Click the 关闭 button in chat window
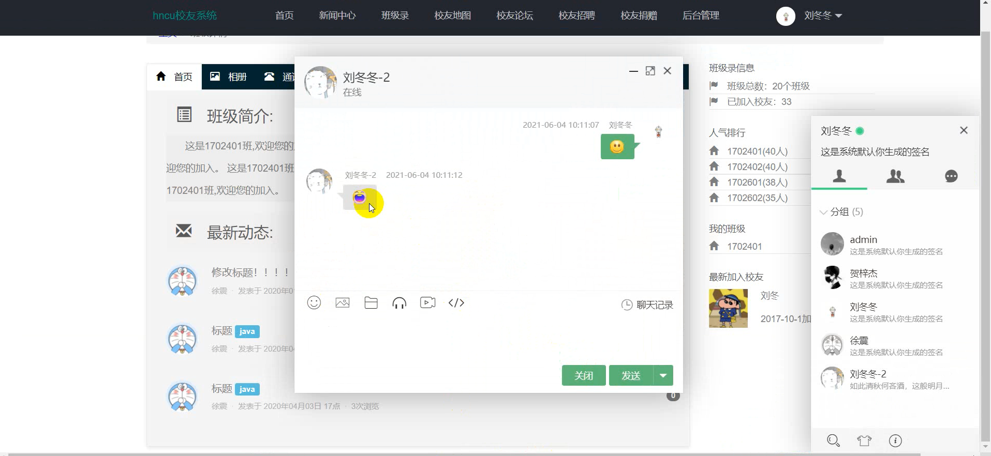This screenshot has width=991, height=456. pyautogui.click(x=584, y=375)
